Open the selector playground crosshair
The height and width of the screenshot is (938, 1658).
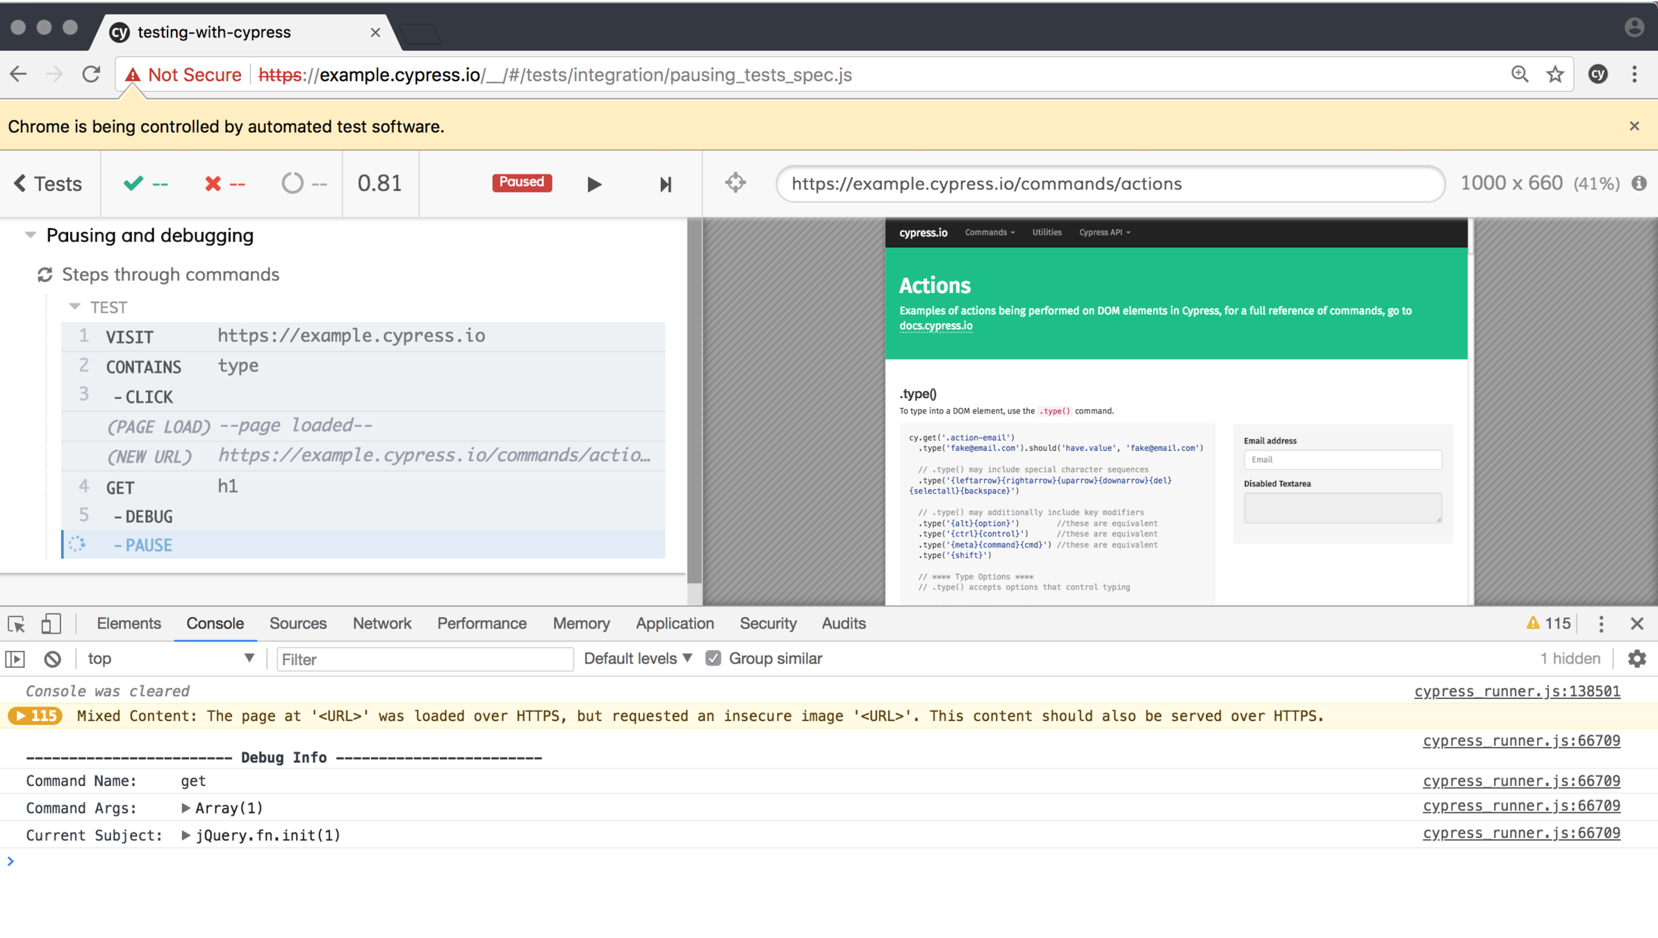(735, 183)
